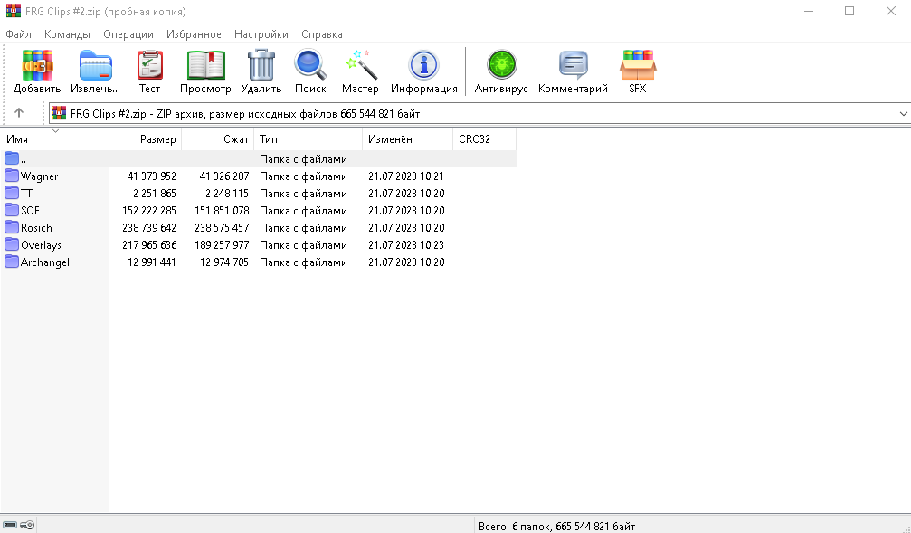Open the Настройки menu

(261, 34)
